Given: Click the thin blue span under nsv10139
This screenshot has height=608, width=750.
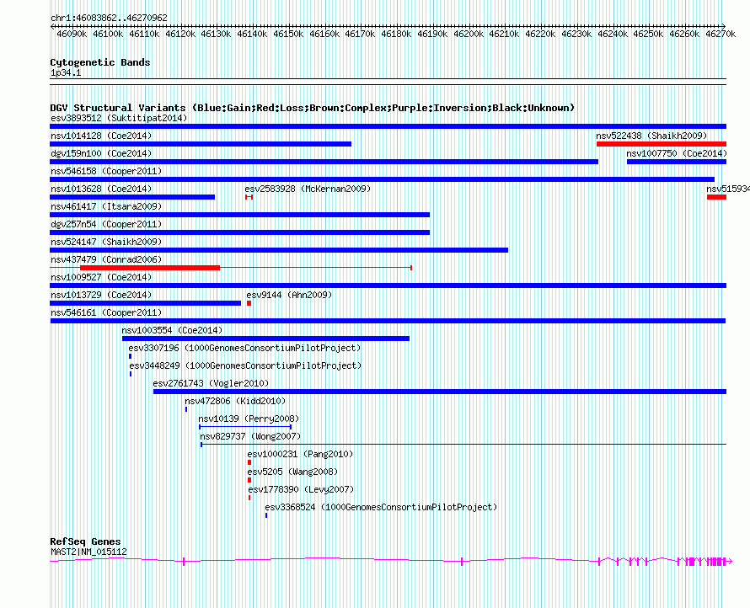Looking at the screenshot, I should [x=245, y=427].
